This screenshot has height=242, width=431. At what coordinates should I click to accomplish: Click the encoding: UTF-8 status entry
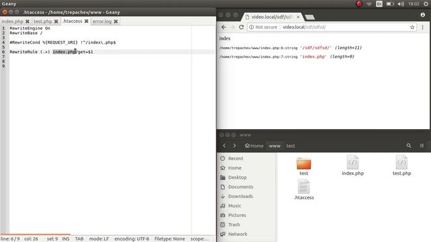[132, 239]
